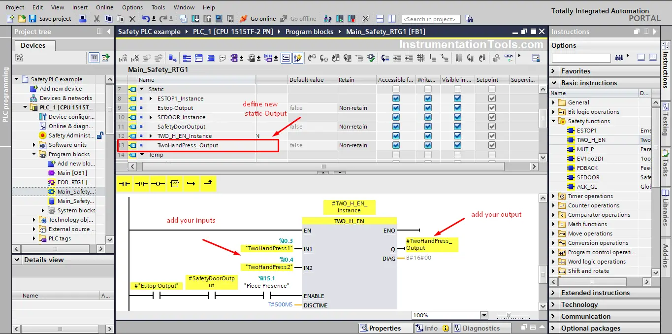This screenshot has height=334, width=672.
Task: Click the Info tab icon
Action: (420, 328)
